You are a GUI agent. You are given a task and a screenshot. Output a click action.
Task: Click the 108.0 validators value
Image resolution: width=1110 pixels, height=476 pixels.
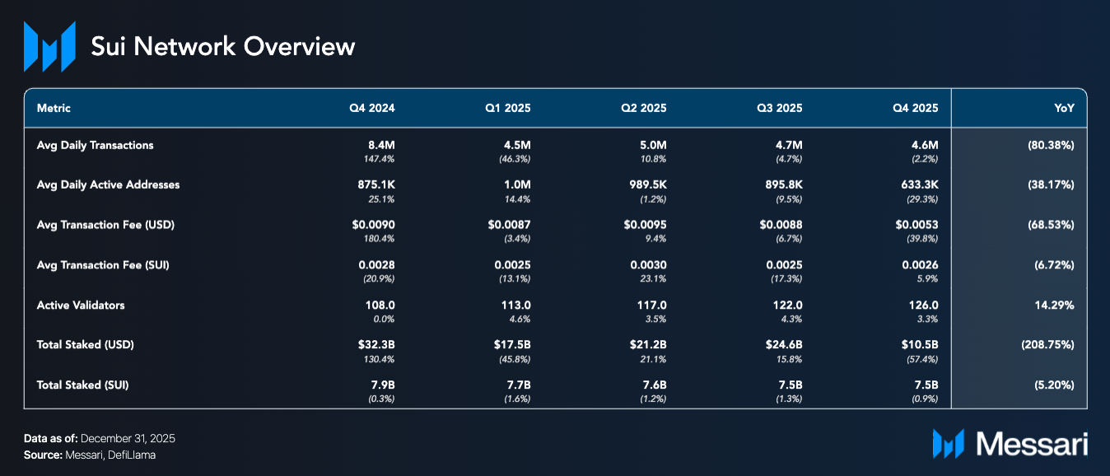point(380,305)
